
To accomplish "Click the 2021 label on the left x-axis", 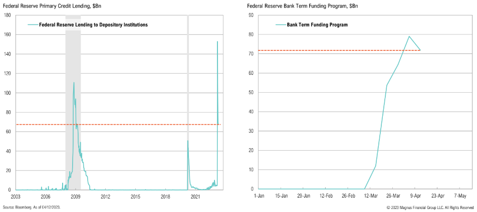I will point(195,197).
